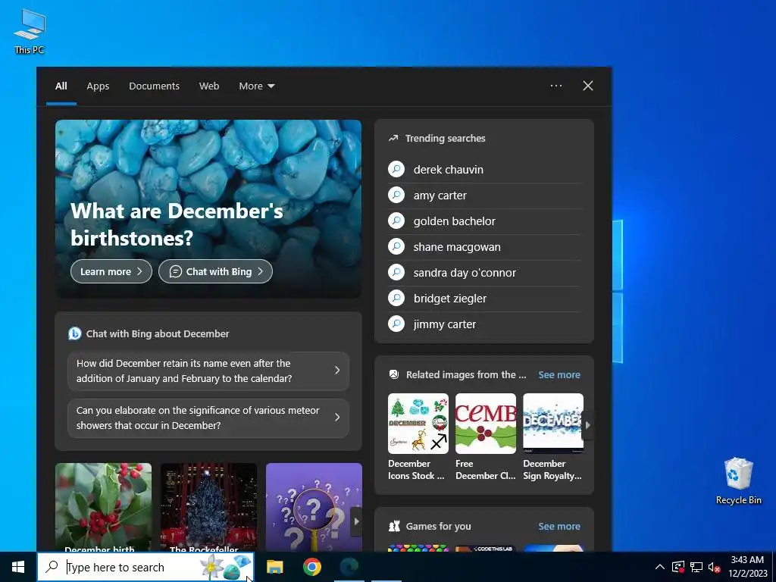Screen dimensions: 776x582
Task: Click the security tray icon with red badge
Action: click(x=678, y=567)
